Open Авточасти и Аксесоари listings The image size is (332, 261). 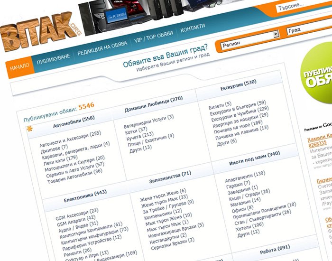(71, 140)
